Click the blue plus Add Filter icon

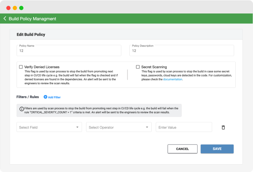pos(45,97)
